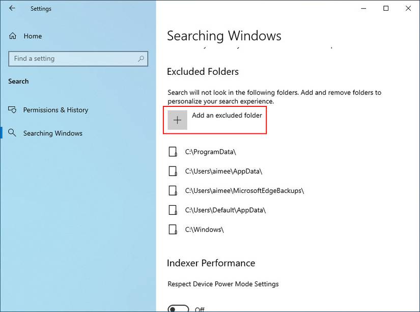Click the search magnifier icon

tap(141, 59)
